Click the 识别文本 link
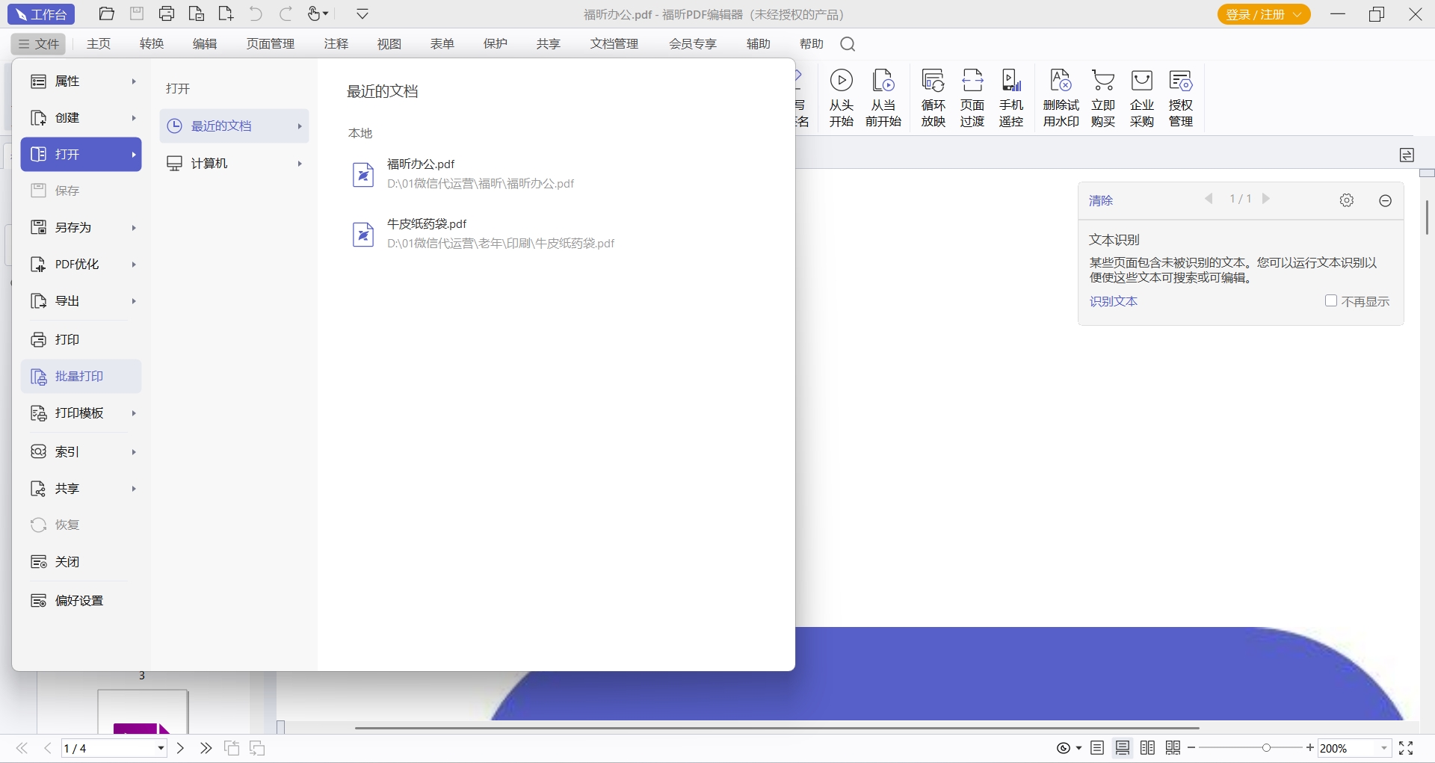The image size is (1435, 763). coord(1113,301)
